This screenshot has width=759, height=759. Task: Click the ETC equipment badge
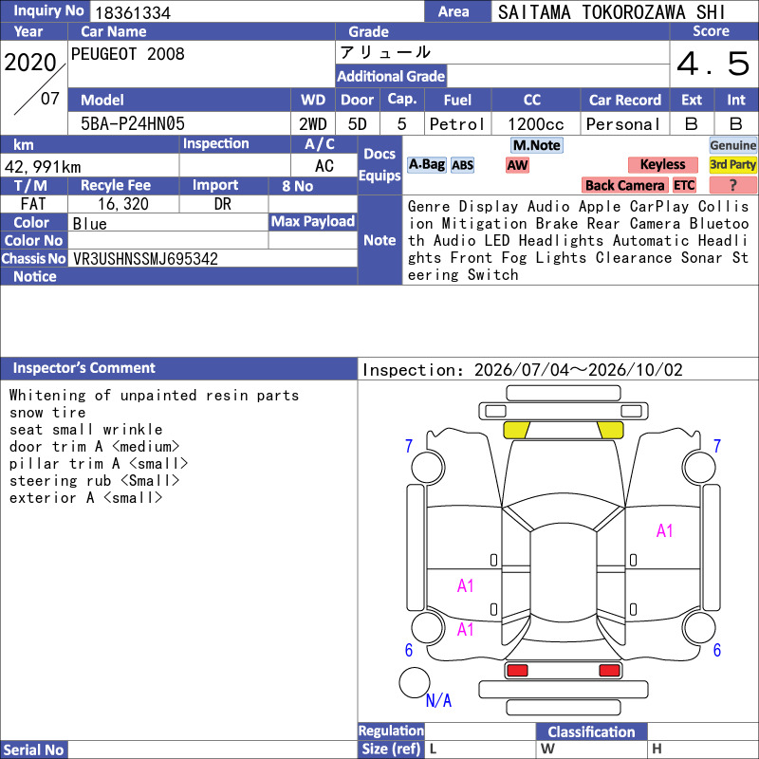click(684, 185)
